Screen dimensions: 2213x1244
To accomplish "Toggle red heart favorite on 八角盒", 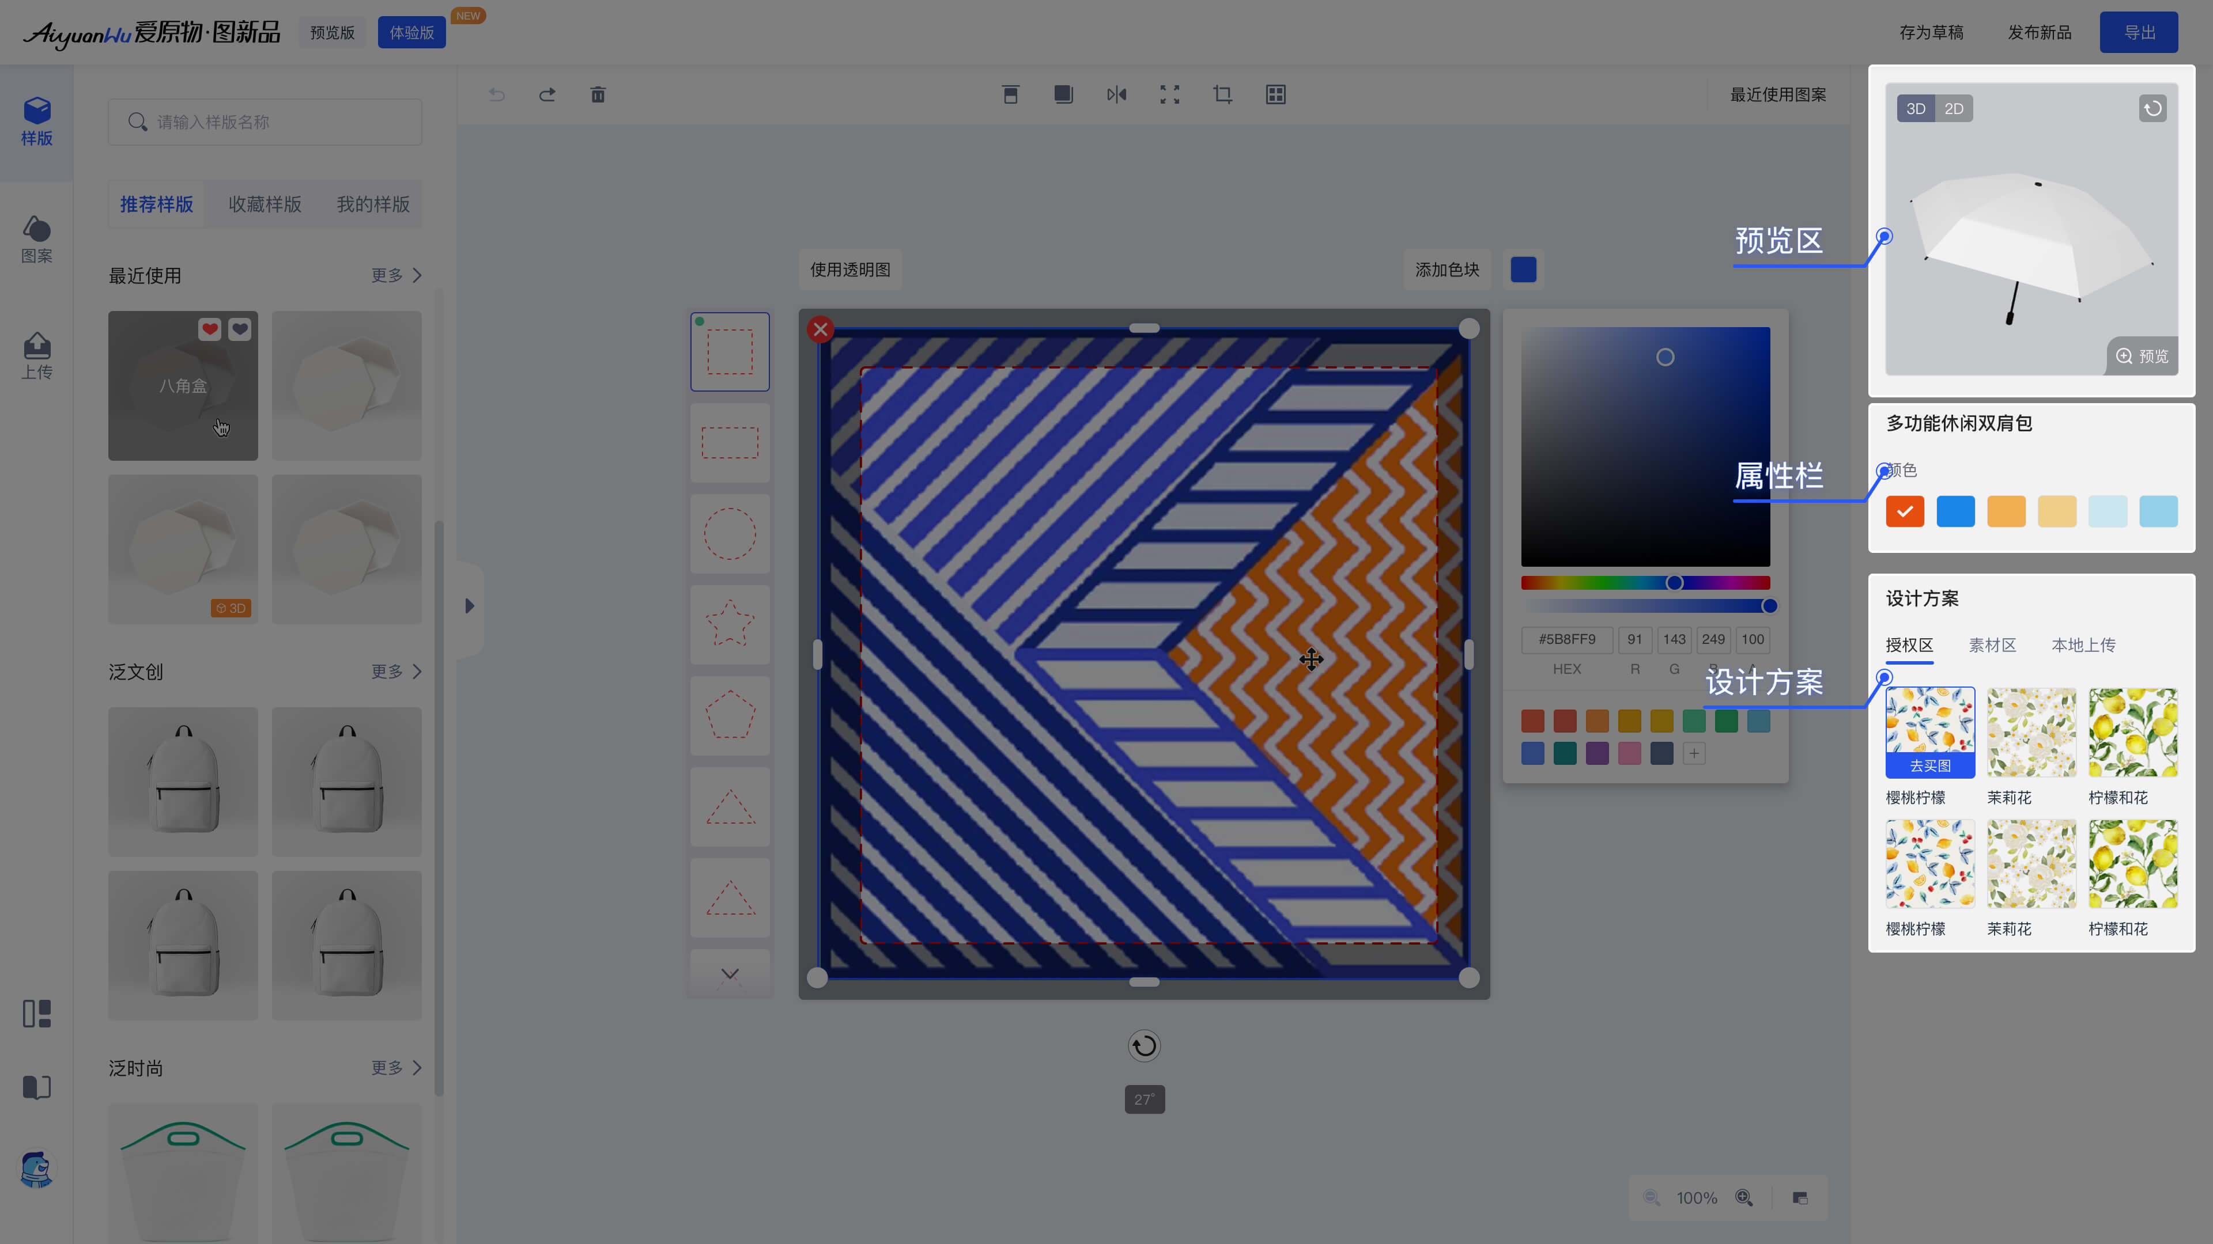I will tap(210, 329).
